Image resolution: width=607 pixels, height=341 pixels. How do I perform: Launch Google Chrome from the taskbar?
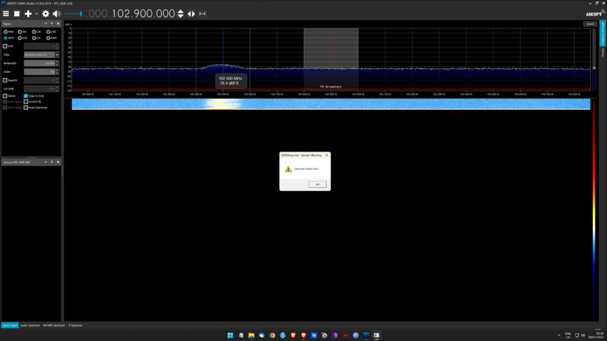pyautogui.click(x=272, y=335)
